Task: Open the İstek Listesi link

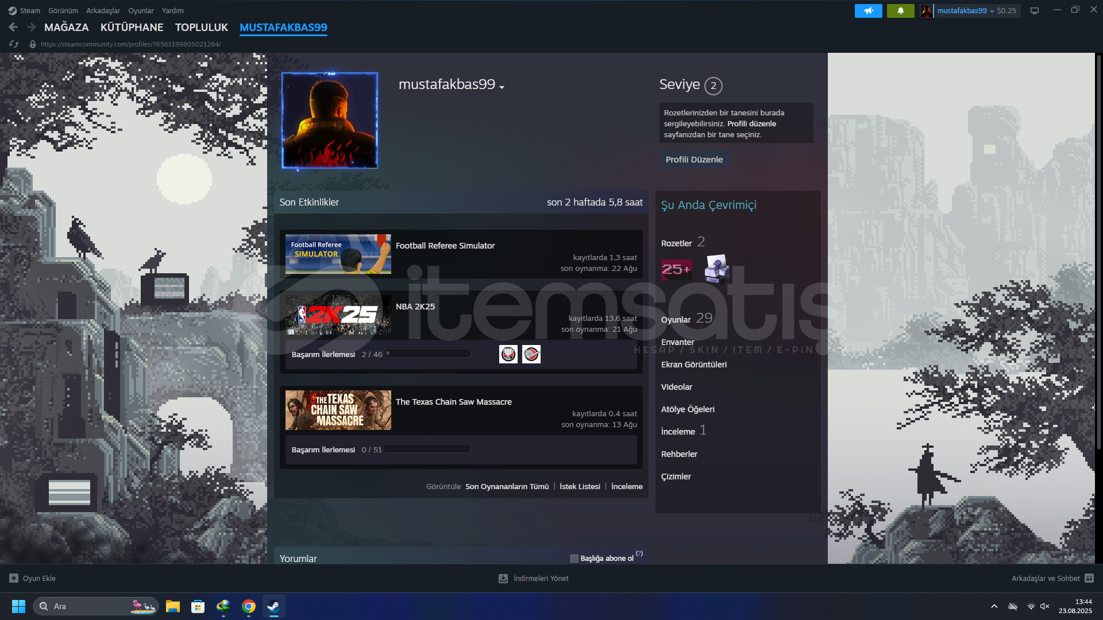Action: (580, 486)
